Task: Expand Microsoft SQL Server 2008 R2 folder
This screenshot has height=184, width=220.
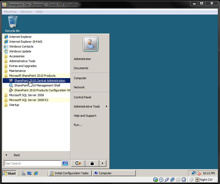Action: click(x=36, y=100)
